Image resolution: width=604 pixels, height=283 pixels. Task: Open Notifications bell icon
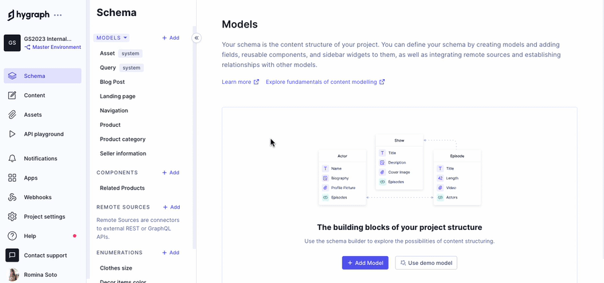(12, 158)
